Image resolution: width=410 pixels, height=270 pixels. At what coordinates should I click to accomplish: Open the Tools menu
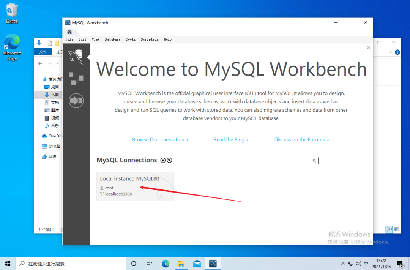pos(131,39)
